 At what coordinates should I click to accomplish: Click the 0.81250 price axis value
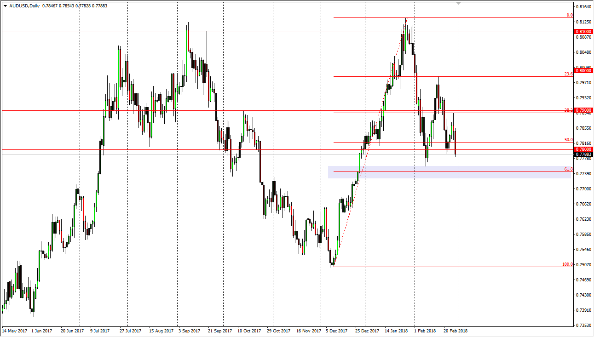coord(583,22)
